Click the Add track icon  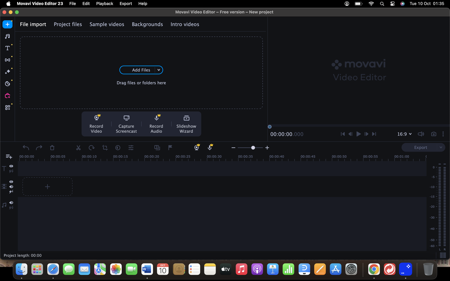(x=9, y=157)
